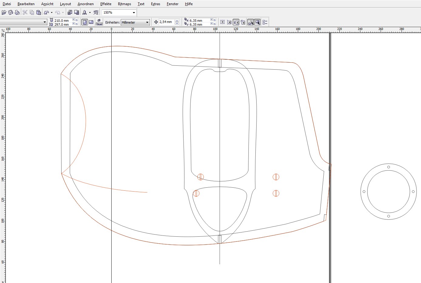
Task: Open the Redo history dropdown arrow
Action: point(63,13)
